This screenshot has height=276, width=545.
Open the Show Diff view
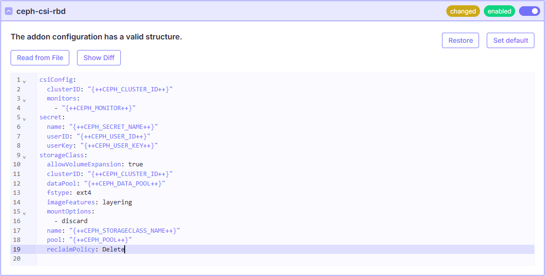[99, 58]
